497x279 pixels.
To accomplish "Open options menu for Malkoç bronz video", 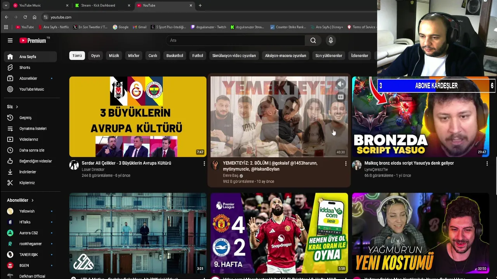I will pyautogui.click(x=487, y=164).
